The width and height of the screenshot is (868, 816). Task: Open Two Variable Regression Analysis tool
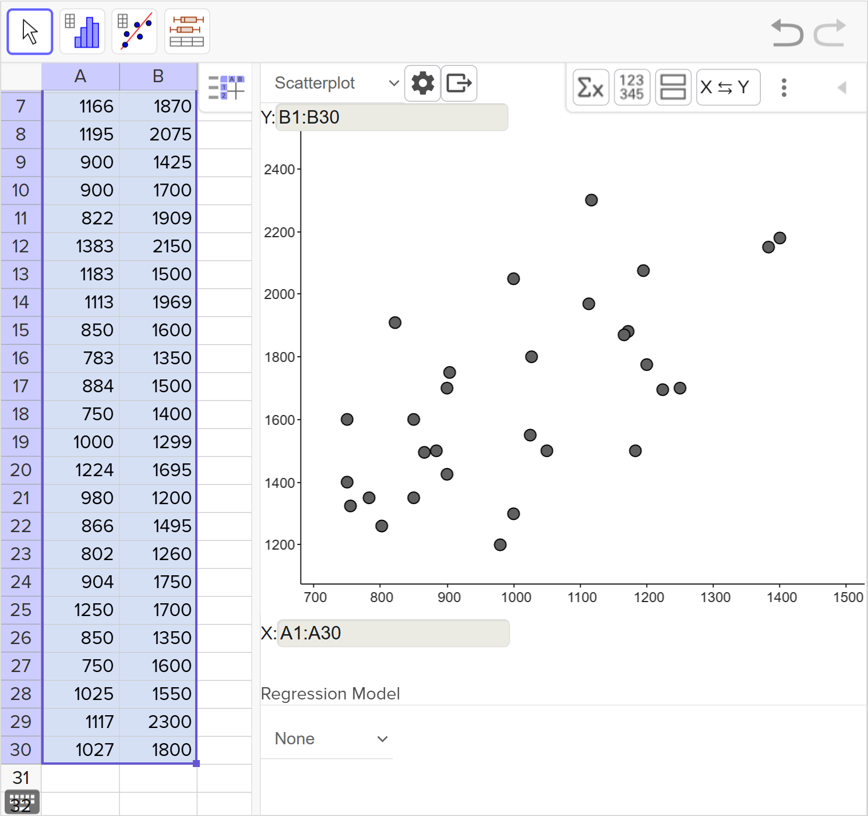[135, 31]
